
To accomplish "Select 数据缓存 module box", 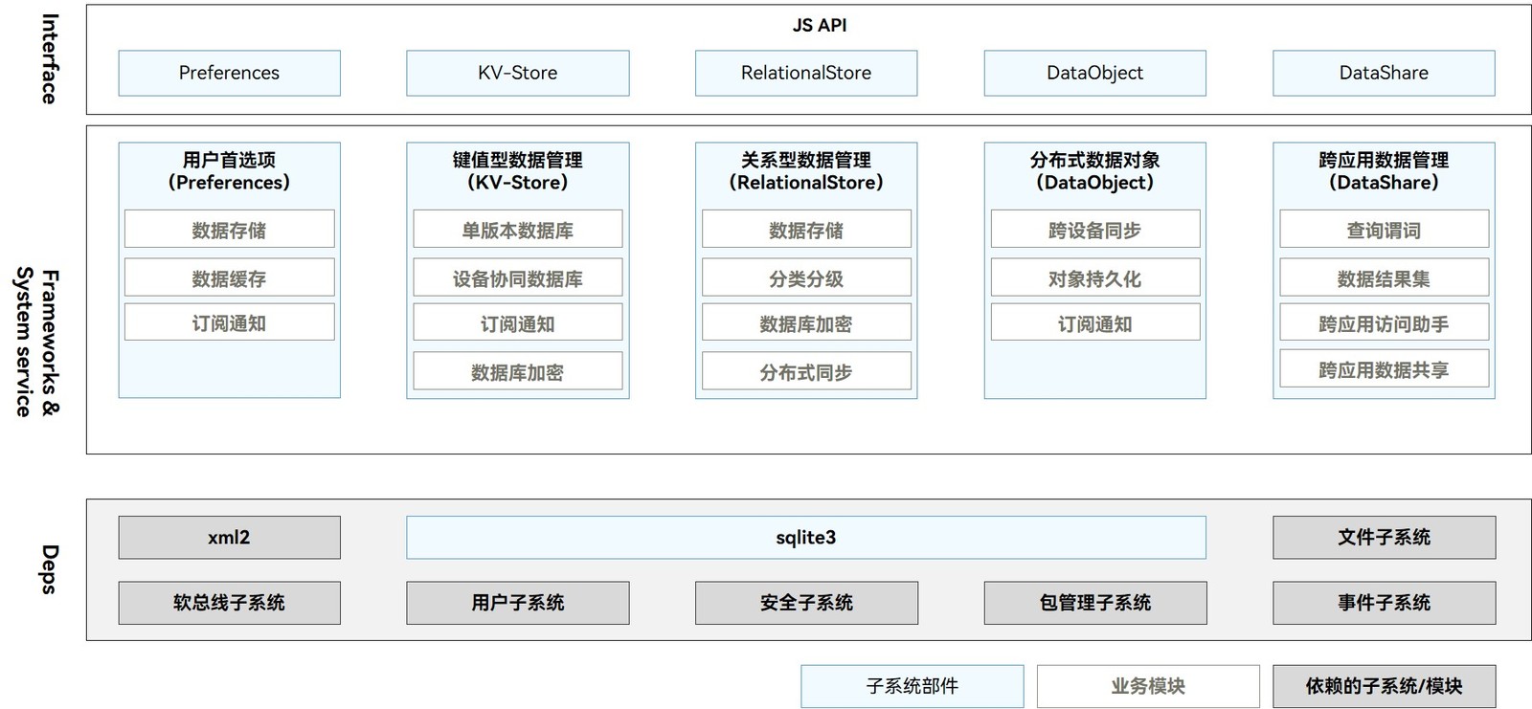I will pos(229,277).
